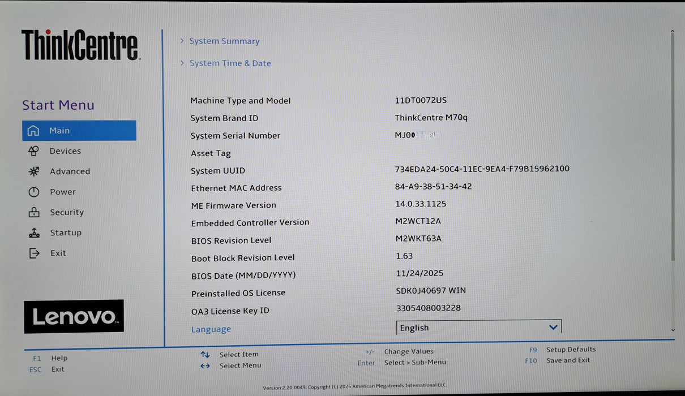Screen dimensions: 685x396
Task: Open the Main menu
Action: click(x=79, y=131)
